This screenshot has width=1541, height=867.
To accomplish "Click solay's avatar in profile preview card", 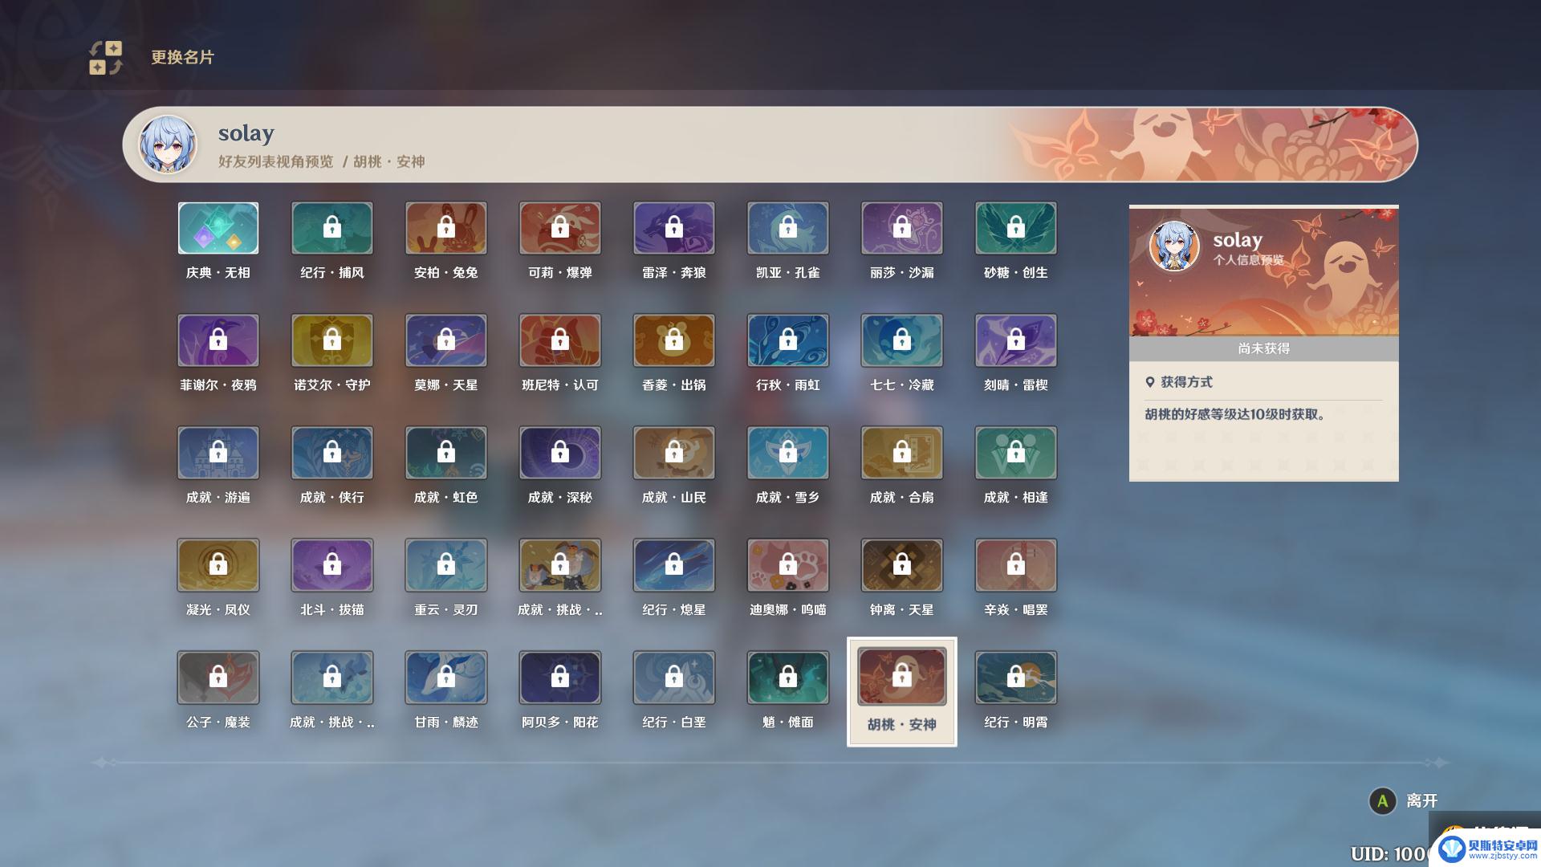I will [x=1174, y=246].
